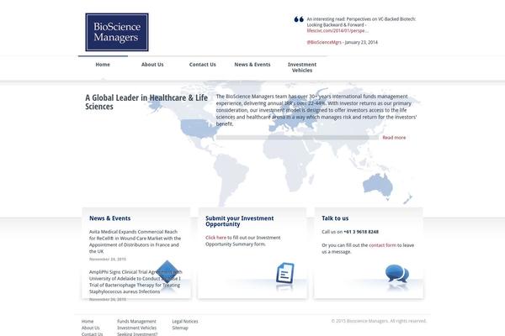This screenshot has height=336, width=505.
Task: Click the News & Events card heading
Action: [x=109, y=218]
